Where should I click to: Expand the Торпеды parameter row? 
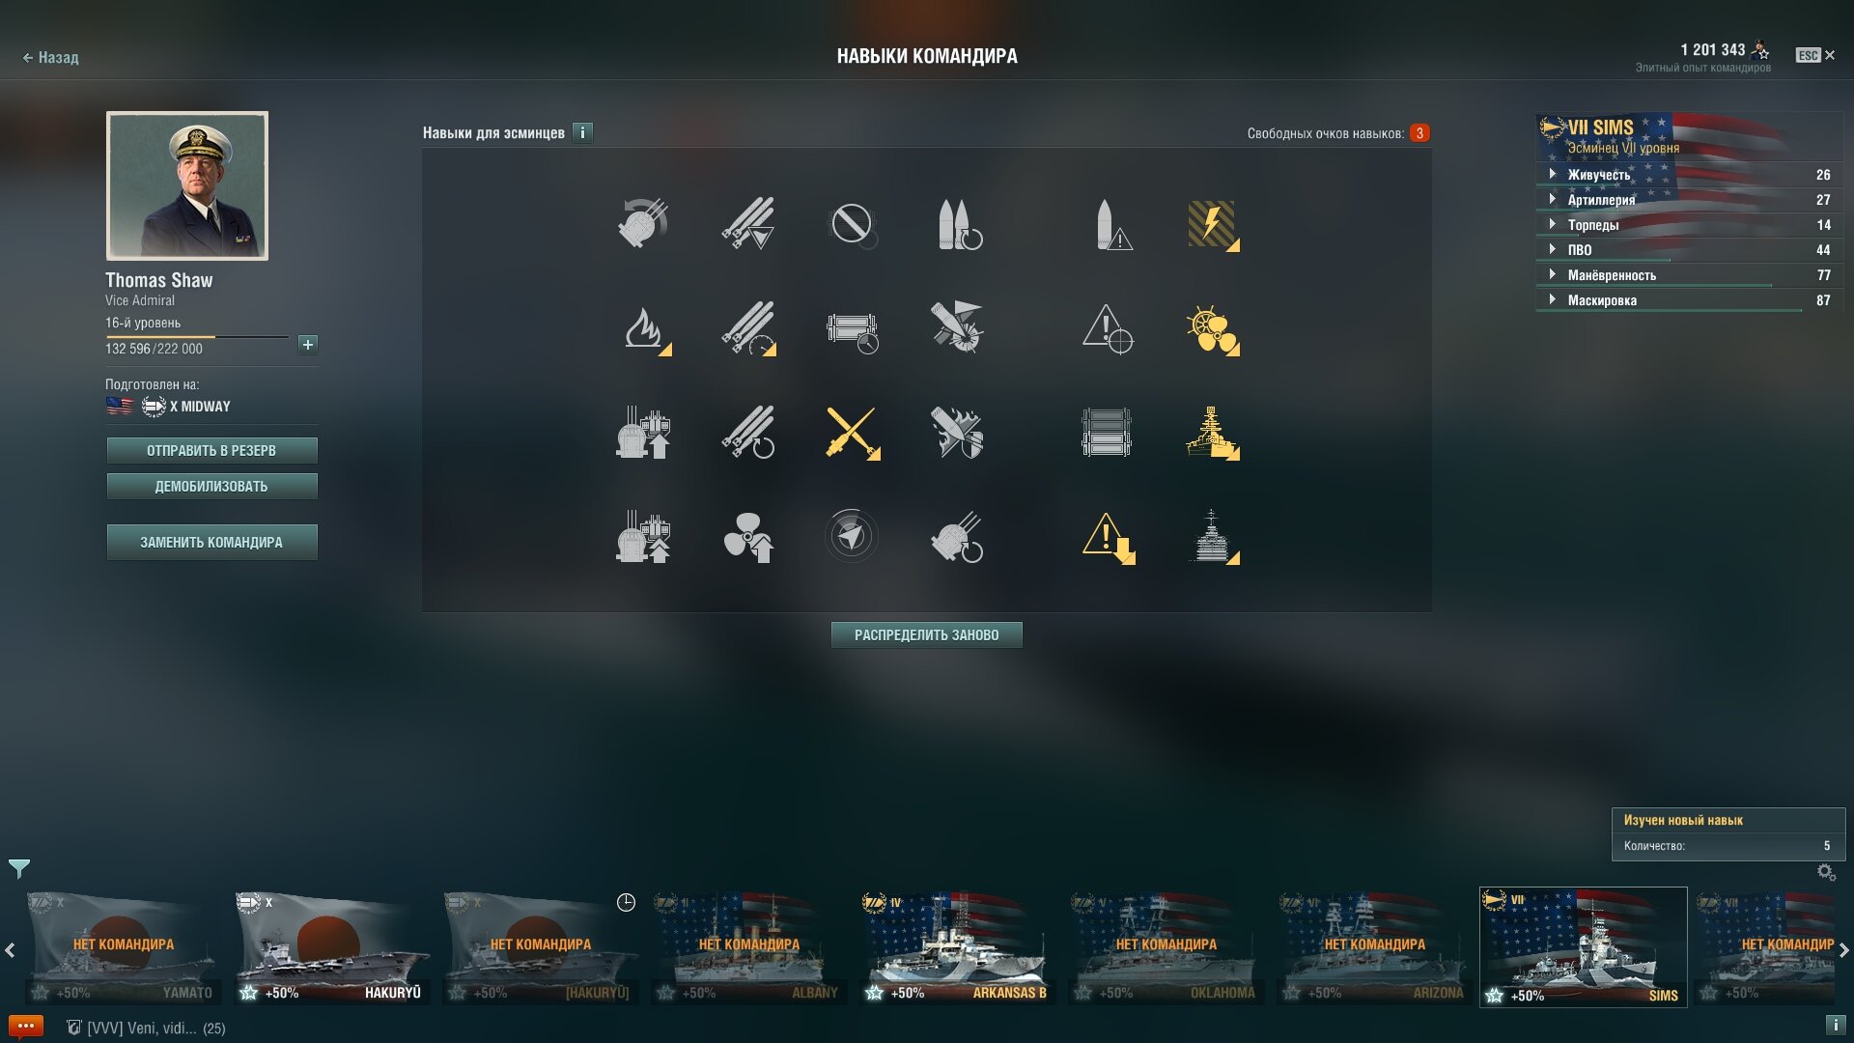[1689, 225]
